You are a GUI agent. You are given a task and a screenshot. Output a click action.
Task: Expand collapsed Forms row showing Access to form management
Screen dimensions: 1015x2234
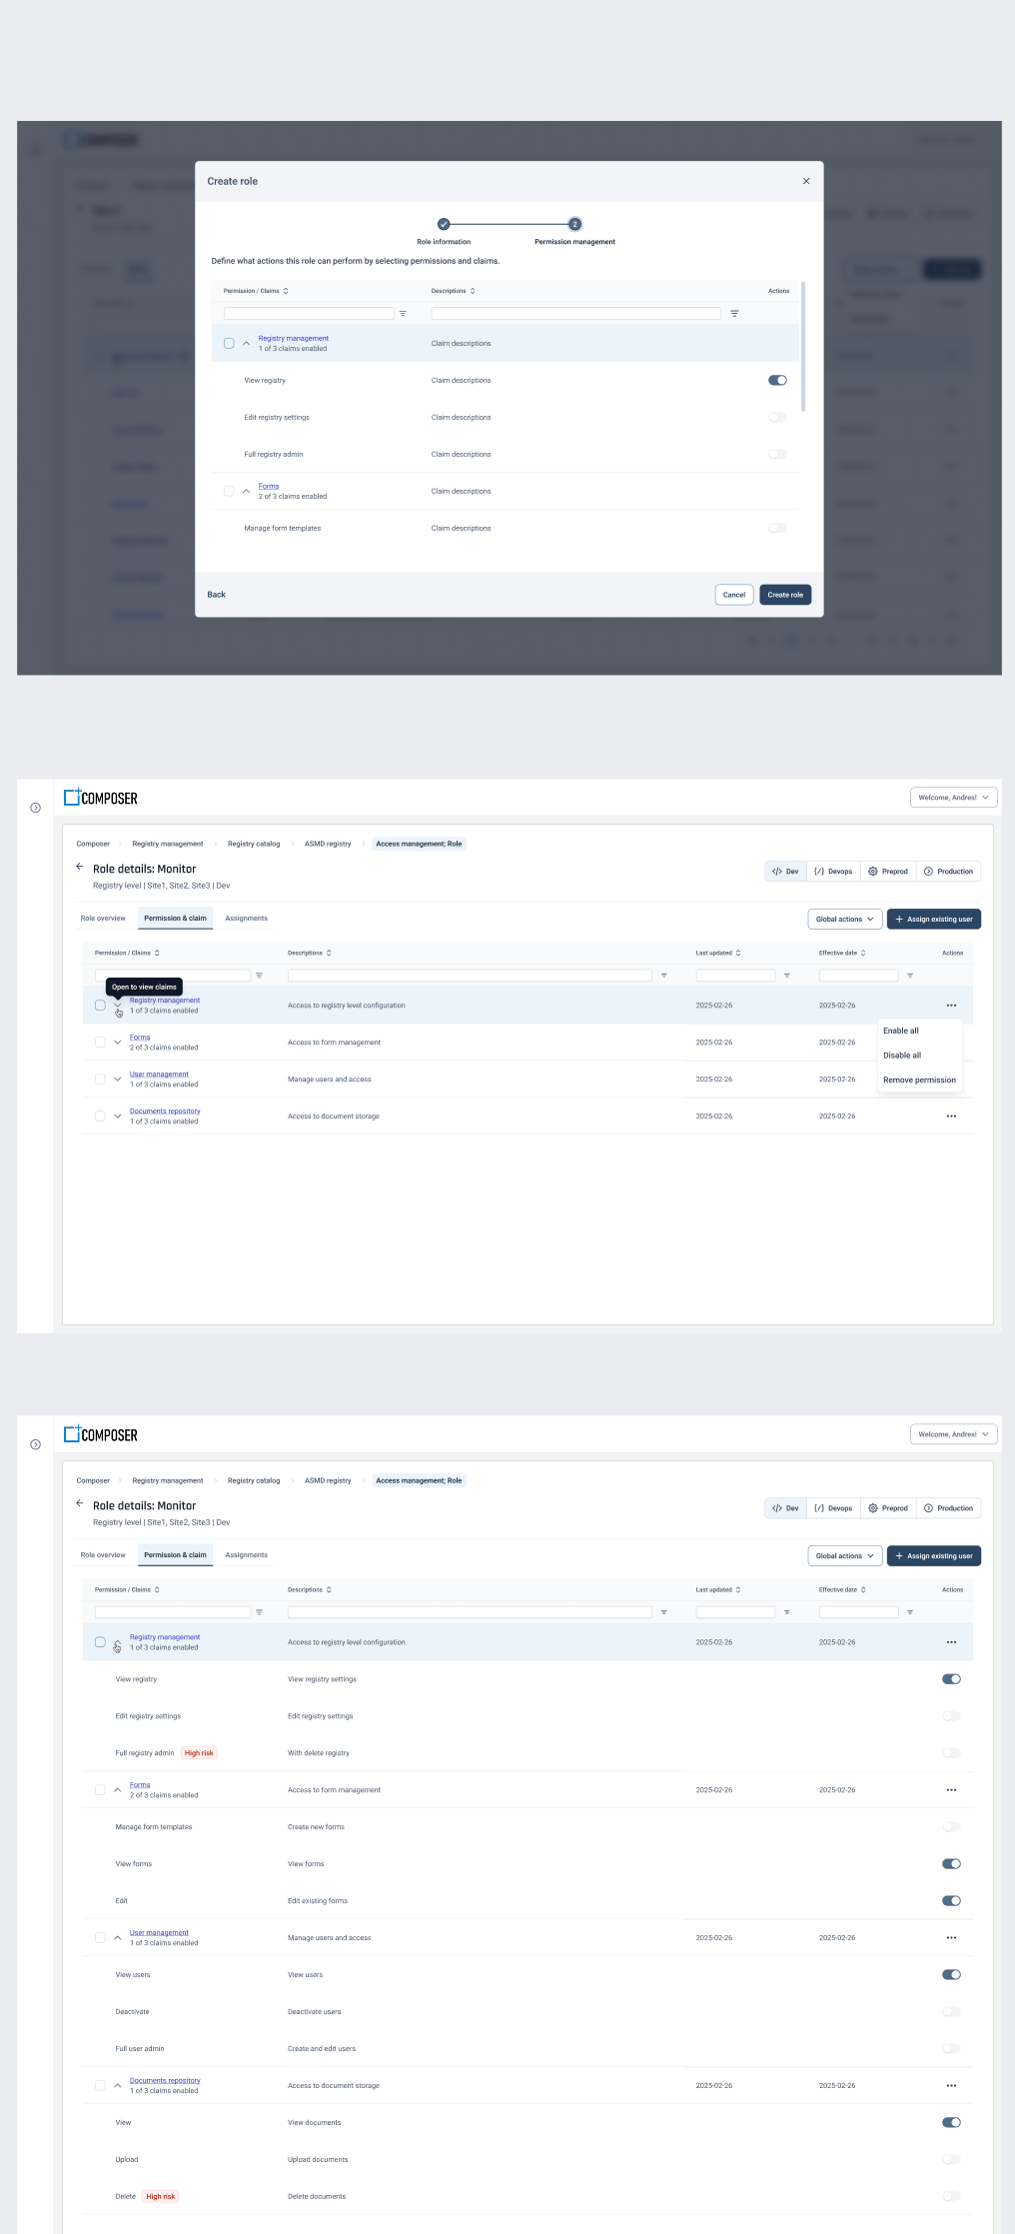click(x=118, y=1043)
